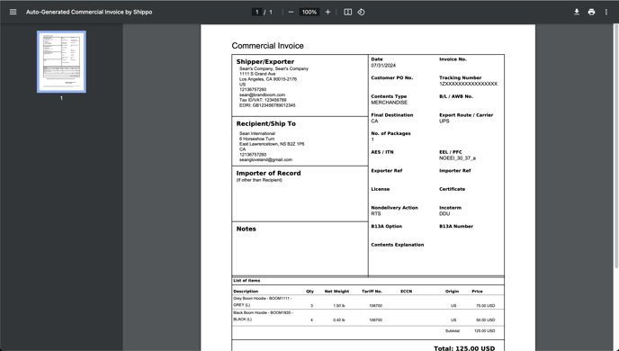Rotate the document counterclockwise
Image resolution: width=619 pixels, height=351 pixels.
[361, 12]
